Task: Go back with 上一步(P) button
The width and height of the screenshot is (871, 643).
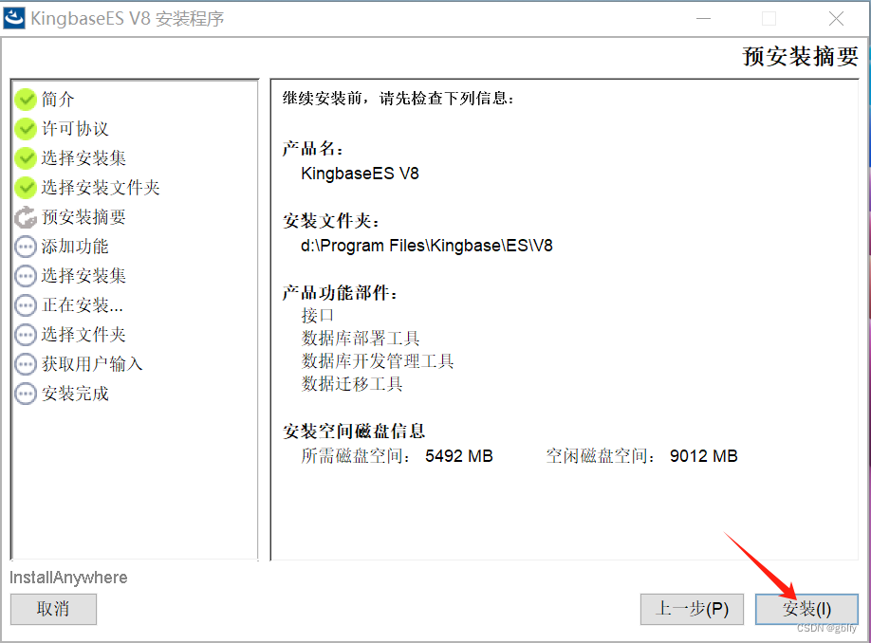Action: tap(692, 609)
